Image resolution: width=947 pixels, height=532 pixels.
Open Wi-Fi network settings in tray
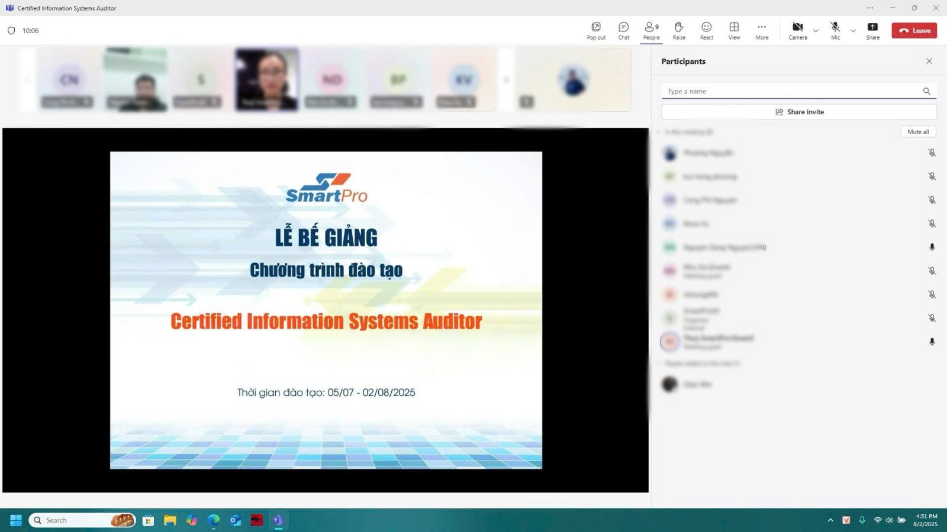(878, 520)
